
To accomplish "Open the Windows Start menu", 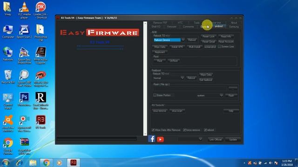I will (x=6, y=163).
